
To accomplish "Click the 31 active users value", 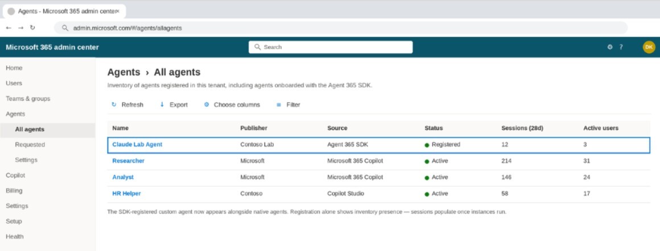I will tap(587, 161).
